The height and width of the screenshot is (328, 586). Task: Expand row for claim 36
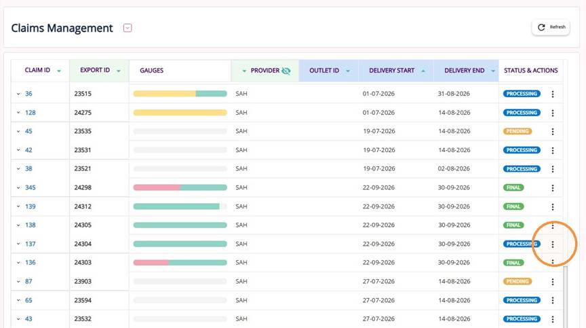coord(18,94)
